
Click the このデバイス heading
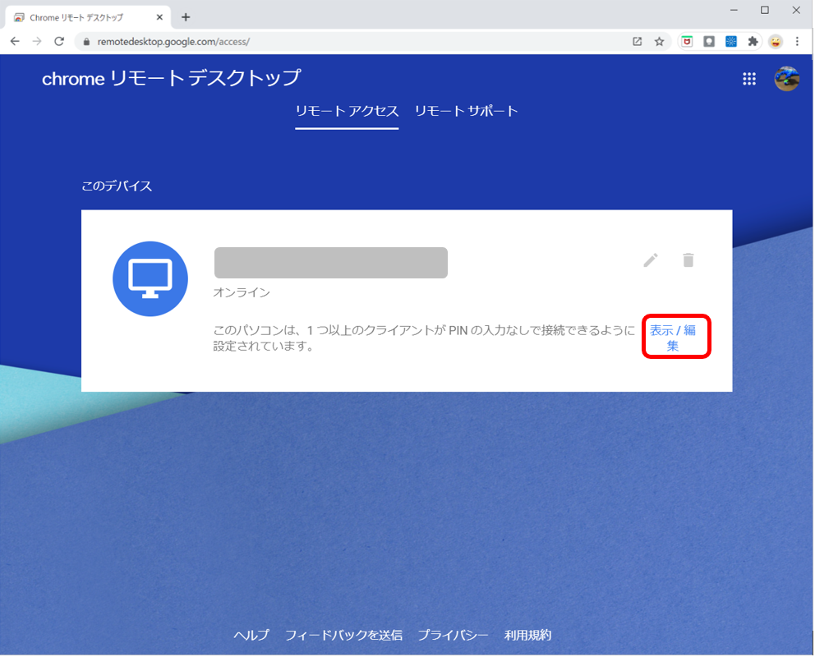pos(117,186)
